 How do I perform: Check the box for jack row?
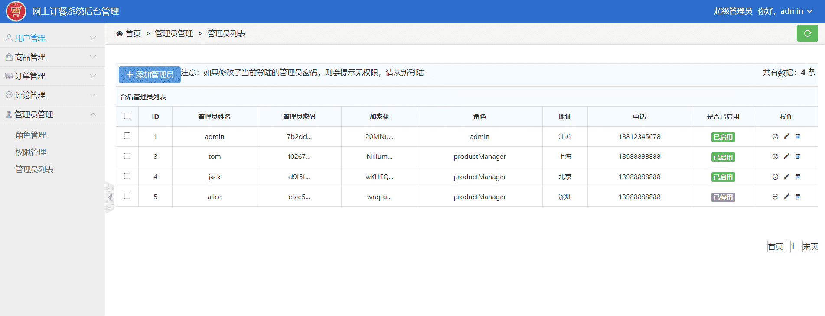pyautogui.click(x=127, y=176)
